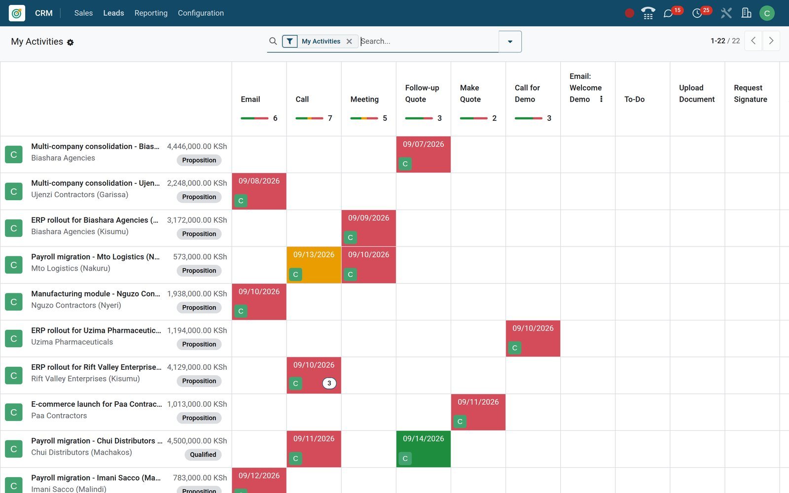This screenshot has height=493, width=789.
Task: Click the user avatar in the orange 09/13/2026 cell
Action: click(295, 274)
